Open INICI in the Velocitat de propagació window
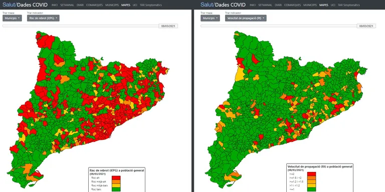Image resolution: width=385 pixels, height=192 pixels. (x=253, y=5)
